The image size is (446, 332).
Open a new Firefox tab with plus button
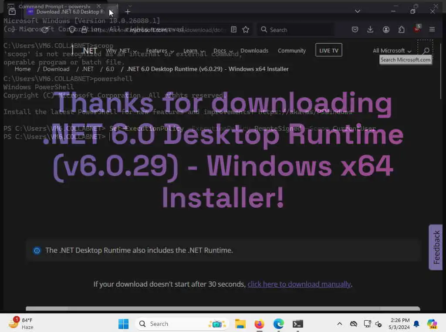(x=128, y=12)
